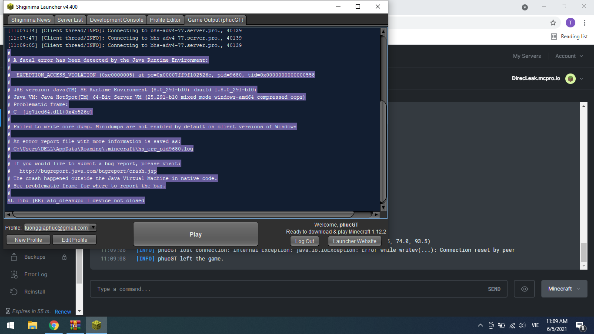Click the Minecraft launcher taskbar icon

click(x=97, y=325)
